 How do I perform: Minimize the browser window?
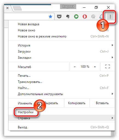pos(84,7)
